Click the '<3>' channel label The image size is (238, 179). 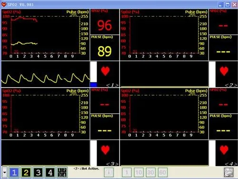tap(112, 164)
